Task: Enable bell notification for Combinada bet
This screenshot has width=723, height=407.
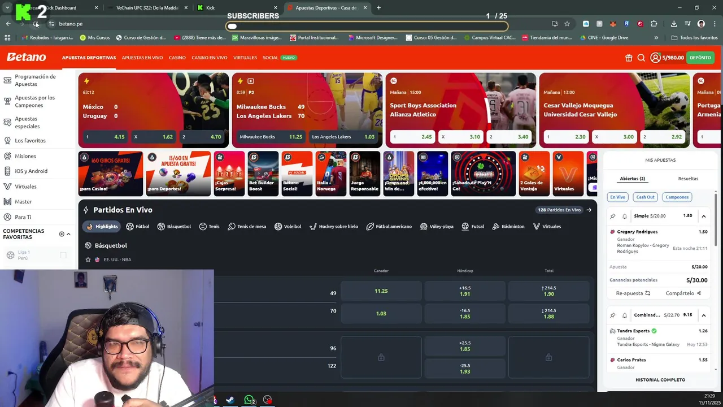Action: coord(624,315)
